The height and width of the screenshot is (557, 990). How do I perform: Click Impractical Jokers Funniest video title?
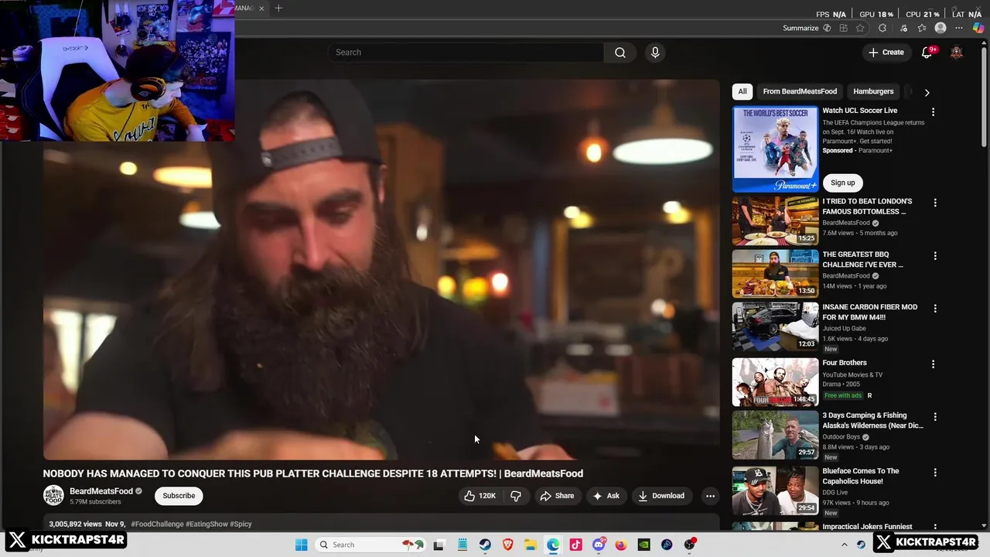click(867, 526)
